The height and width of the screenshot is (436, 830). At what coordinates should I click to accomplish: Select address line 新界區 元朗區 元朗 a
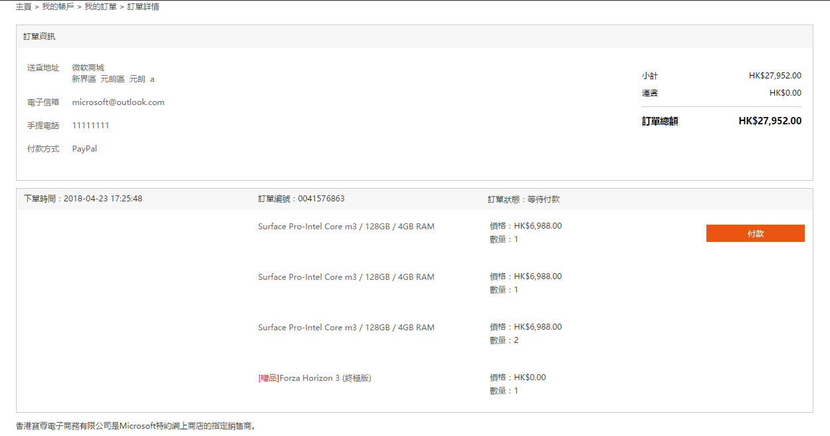click(x=113, y=79)
